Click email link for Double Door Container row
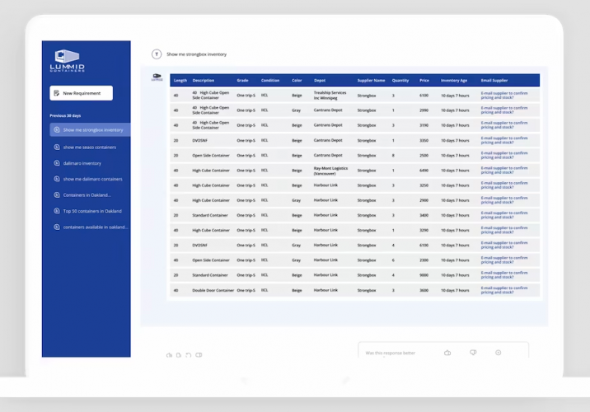Viewport: 590px width, 412px height. [504, 290]
